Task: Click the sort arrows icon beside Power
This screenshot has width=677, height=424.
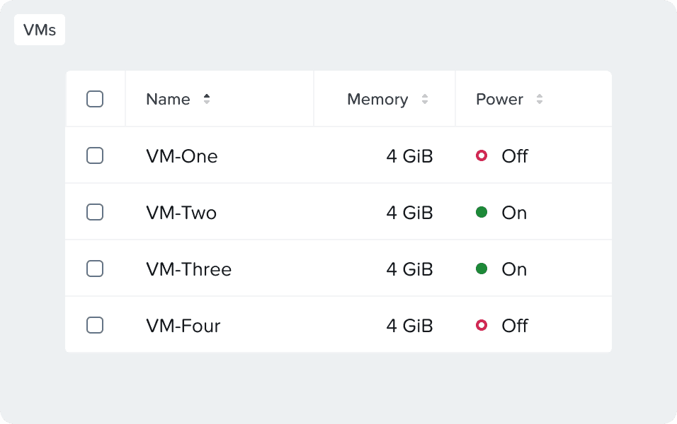Action: pos(540,99)
